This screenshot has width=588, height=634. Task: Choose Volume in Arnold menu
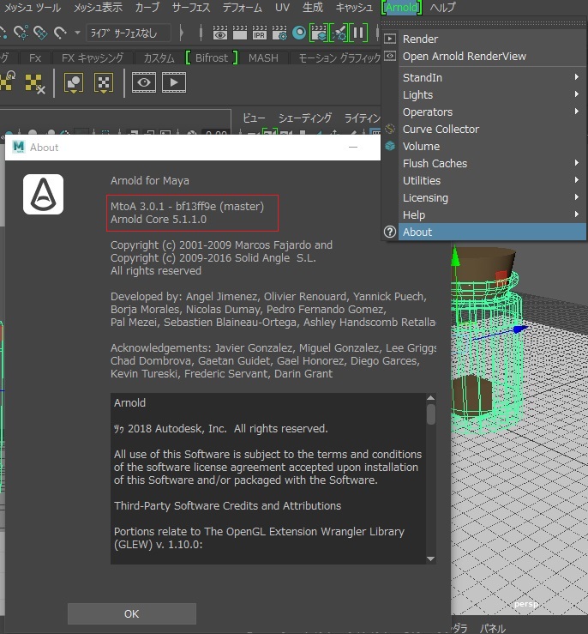pyautogui.click(x=492, y=147)
